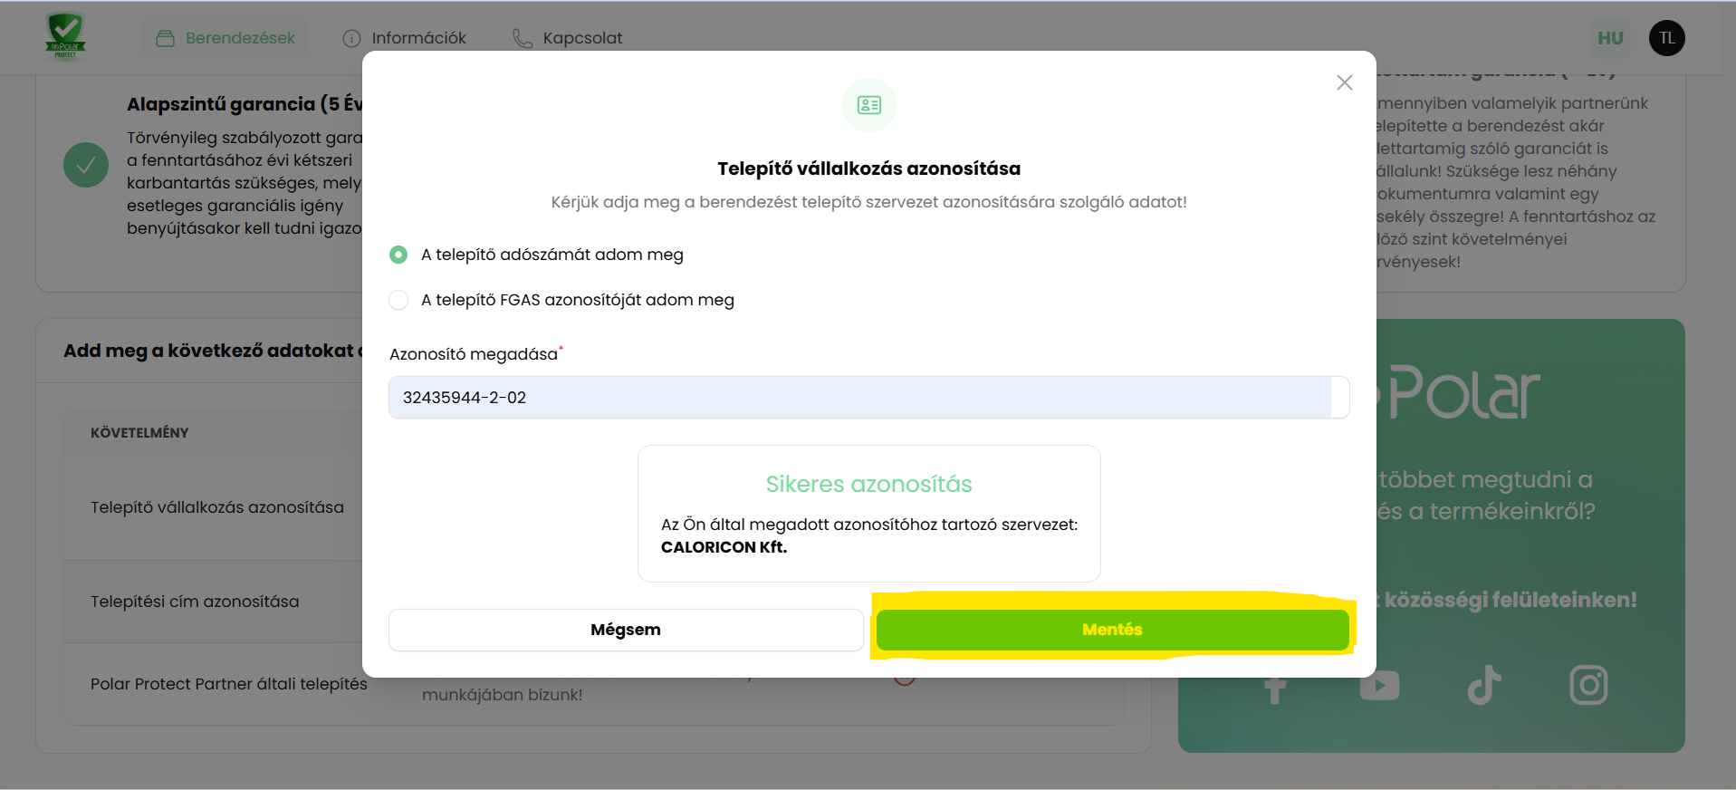Viewport: 1736px width, 790px height.
Task: Open the Instagram social icon
Action: pyautogui.click(x=1587, y=685)
